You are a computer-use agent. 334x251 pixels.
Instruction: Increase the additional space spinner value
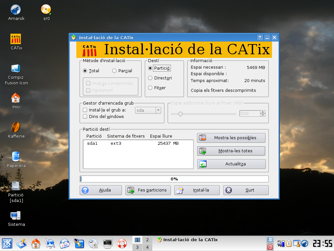point(263,112)
